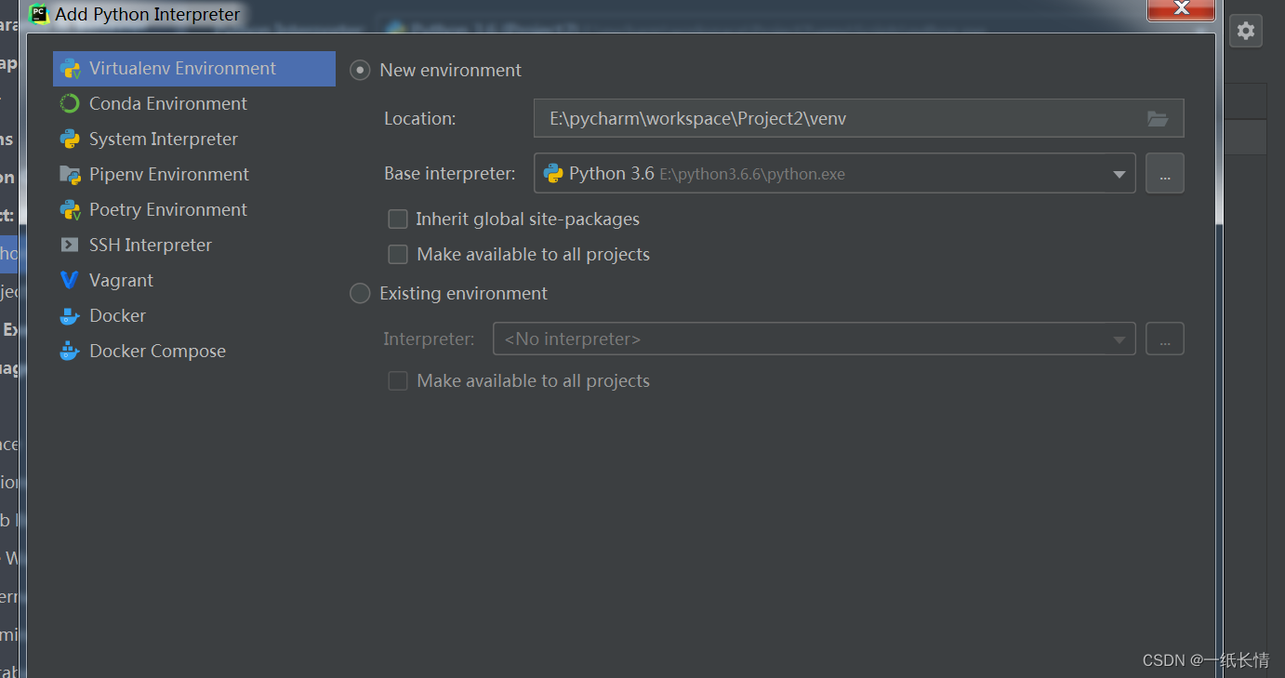Open the No interpreter dropdown arrow

click(x=1119, y=340)
